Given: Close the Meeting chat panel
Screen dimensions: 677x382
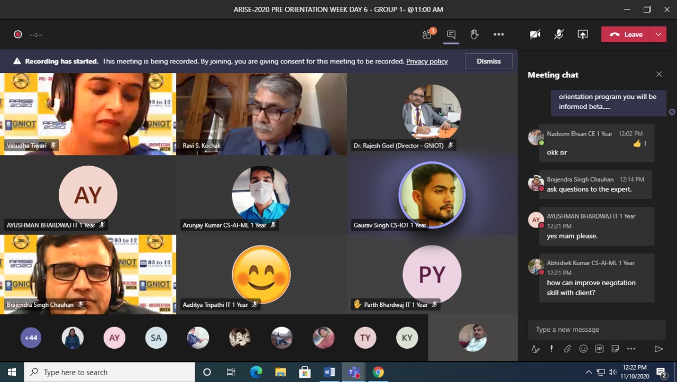Looking at the screenshot, I should click(x=659, y=75).
